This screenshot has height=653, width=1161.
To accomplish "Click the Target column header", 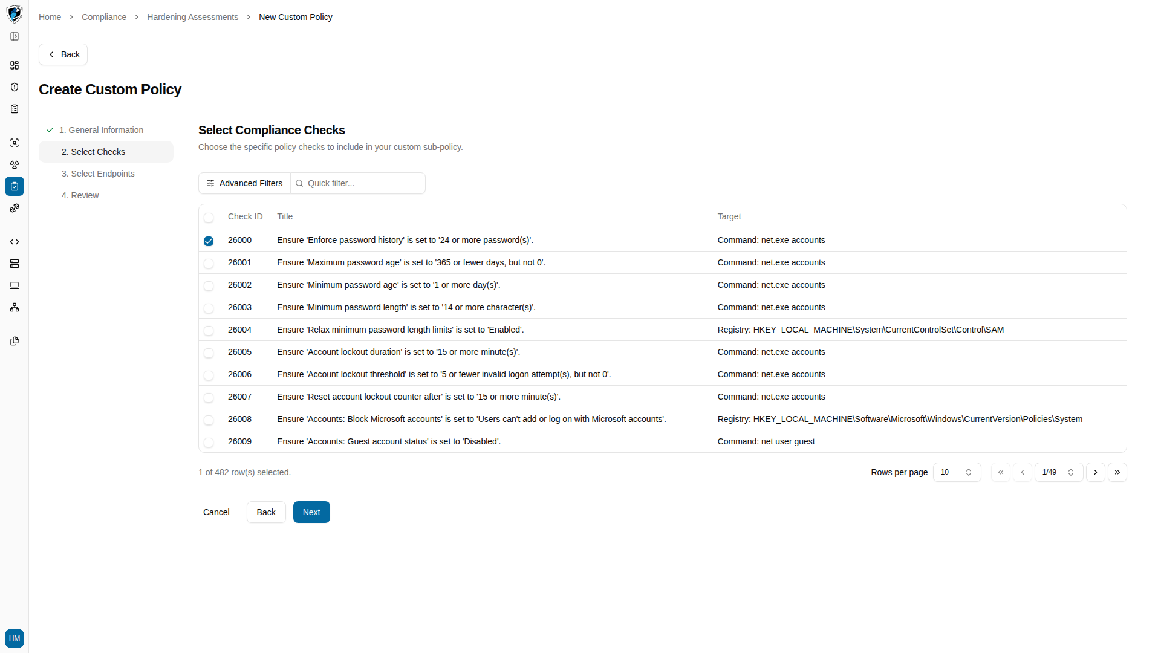I will tap(729, 216).
